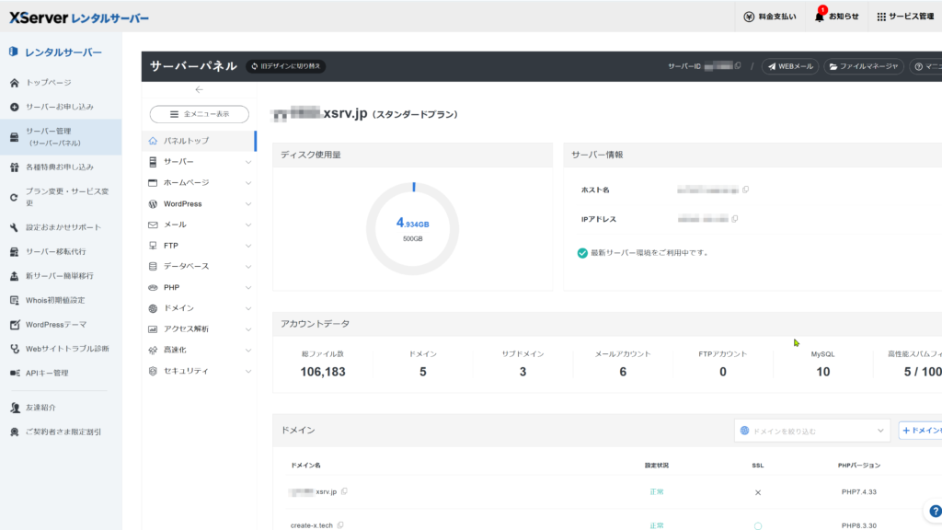Click the yen payment icon
942x530 pixels.
tap(749, 17)
